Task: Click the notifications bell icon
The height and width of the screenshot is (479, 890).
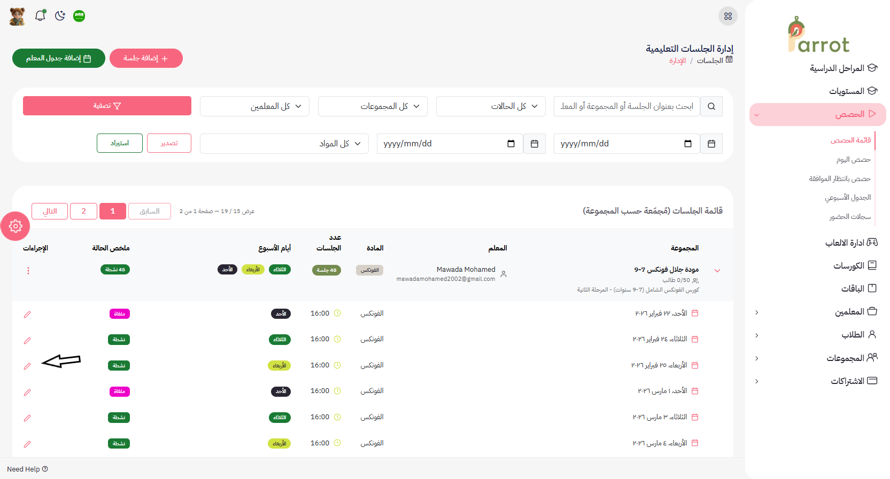Action: coord(40,16)
